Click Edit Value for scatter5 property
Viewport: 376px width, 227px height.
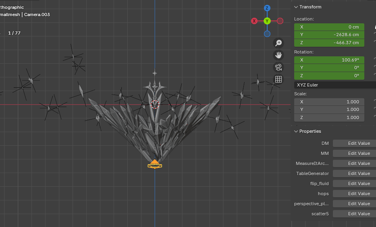point(354,214)
